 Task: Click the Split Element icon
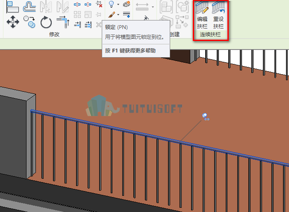[77, 4]
